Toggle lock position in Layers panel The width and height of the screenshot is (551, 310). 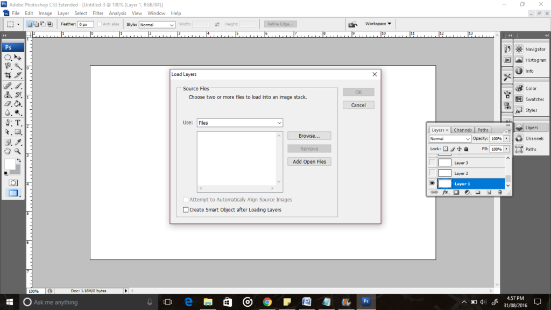[x=460, y=149]
